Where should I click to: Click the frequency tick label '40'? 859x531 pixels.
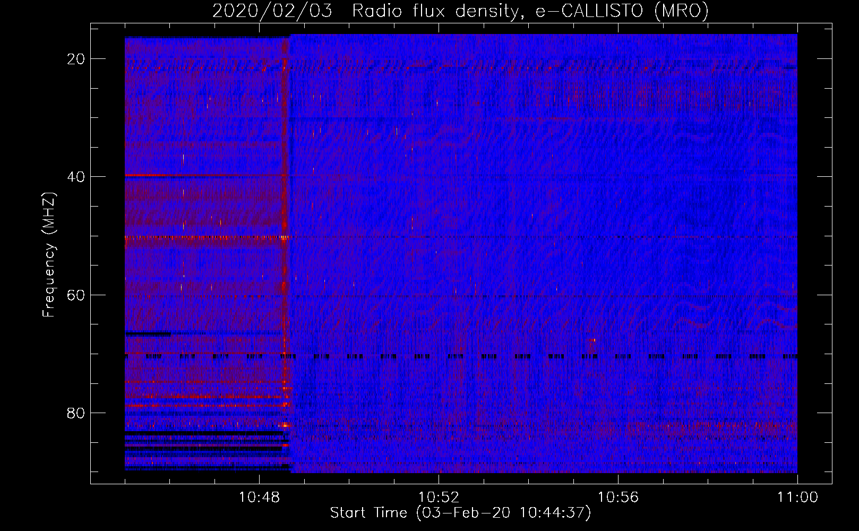pos(76,176)
